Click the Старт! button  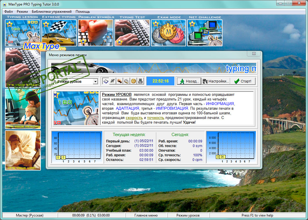tap(243, 81)
